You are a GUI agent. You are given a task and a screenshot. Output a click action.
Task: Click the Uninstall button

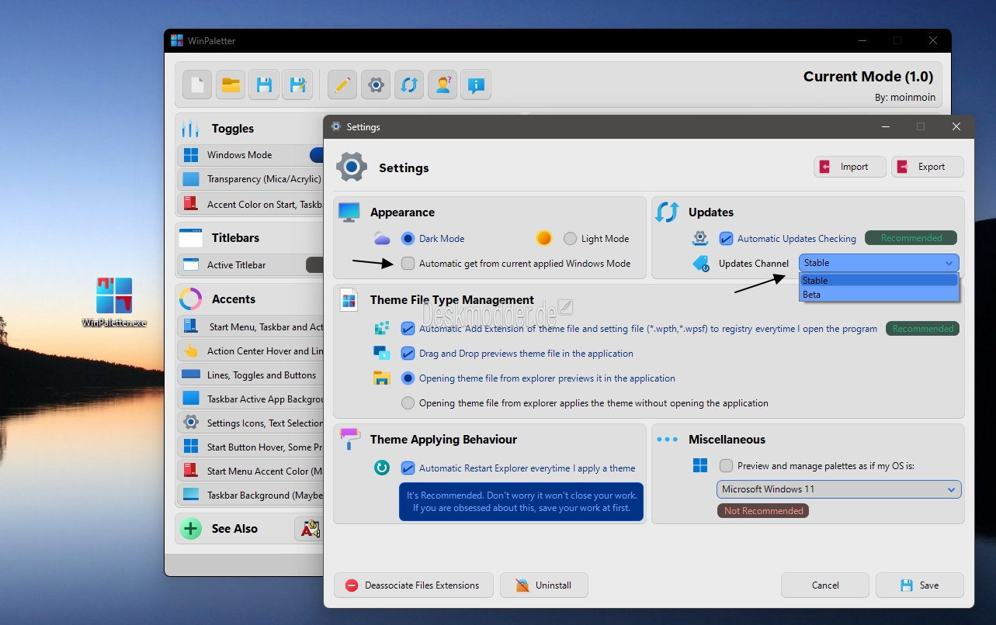tap(544, 585)
